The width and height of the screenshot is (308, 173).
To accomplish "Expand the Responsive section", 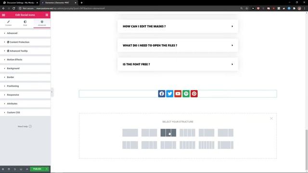I will (25, 95).
